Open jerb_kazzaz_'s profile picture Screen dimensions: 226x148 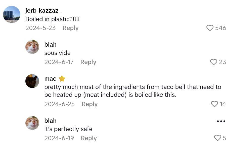(x=11, y=14)
